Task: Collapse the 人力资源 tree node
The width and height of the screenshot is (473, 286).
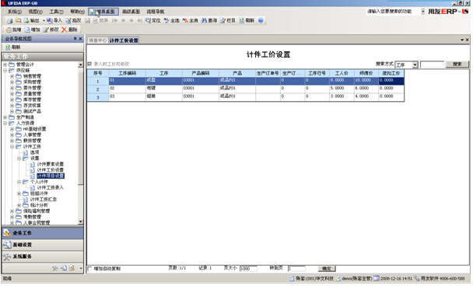Action: coord(5,123)
